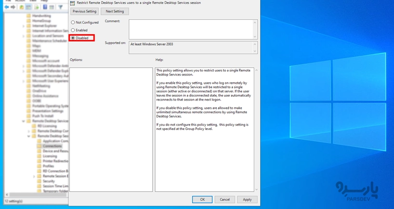Select the Not Configured radio button

point(73,23)
